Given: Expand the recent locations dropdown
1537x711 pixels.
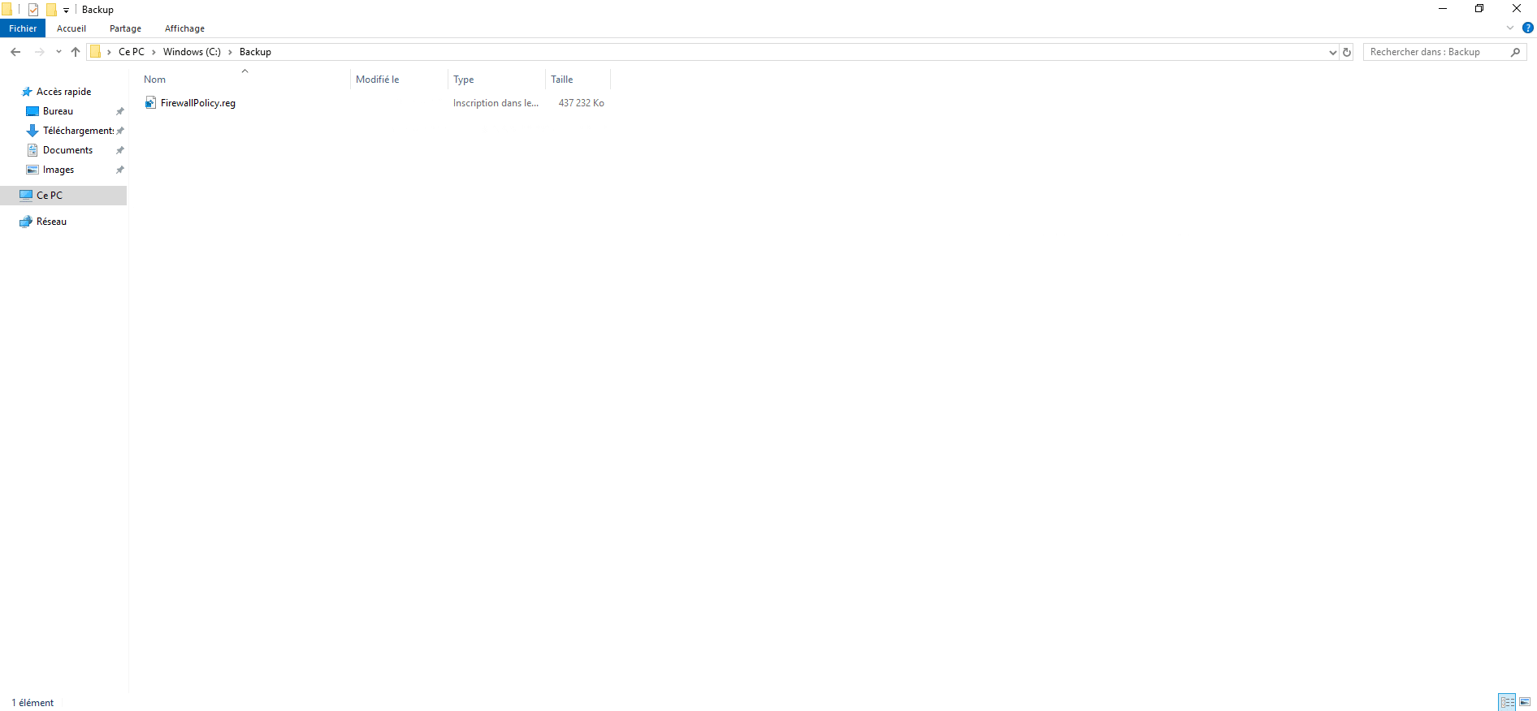Looking at the screenshot, I should click(58, 52).
